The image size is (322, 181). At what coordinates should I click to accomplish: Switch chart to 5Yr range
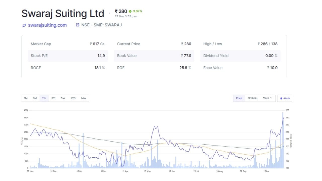(x=63, y=98)
